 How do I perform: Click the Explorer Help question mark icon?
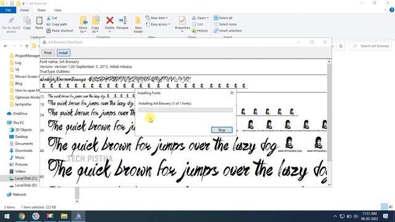tap(392, 10)
